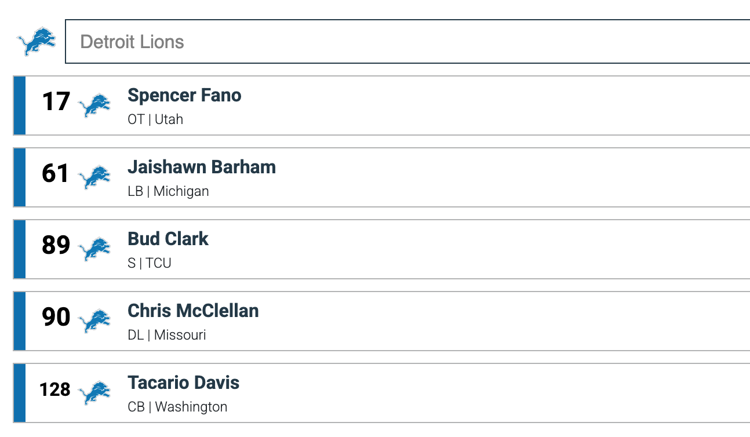
Task: Click the large Lions logo beside the team field
Action: point(37,41)
